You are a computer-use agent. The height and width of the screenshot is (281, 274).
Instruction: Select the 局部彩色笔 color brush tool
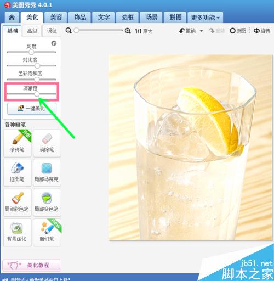point(18,203)
